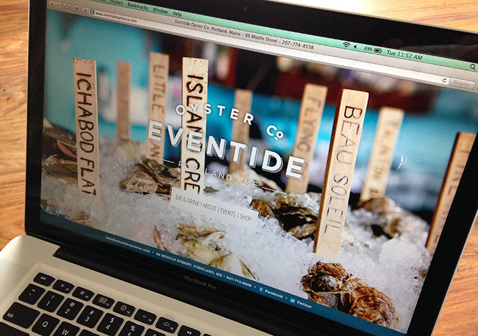Click the Facebook text link in footer

274,294
